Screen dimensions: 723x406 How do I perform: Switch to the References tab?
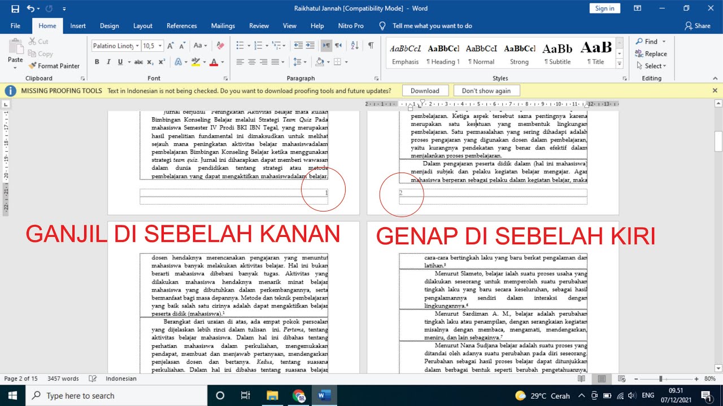point(182,26)
